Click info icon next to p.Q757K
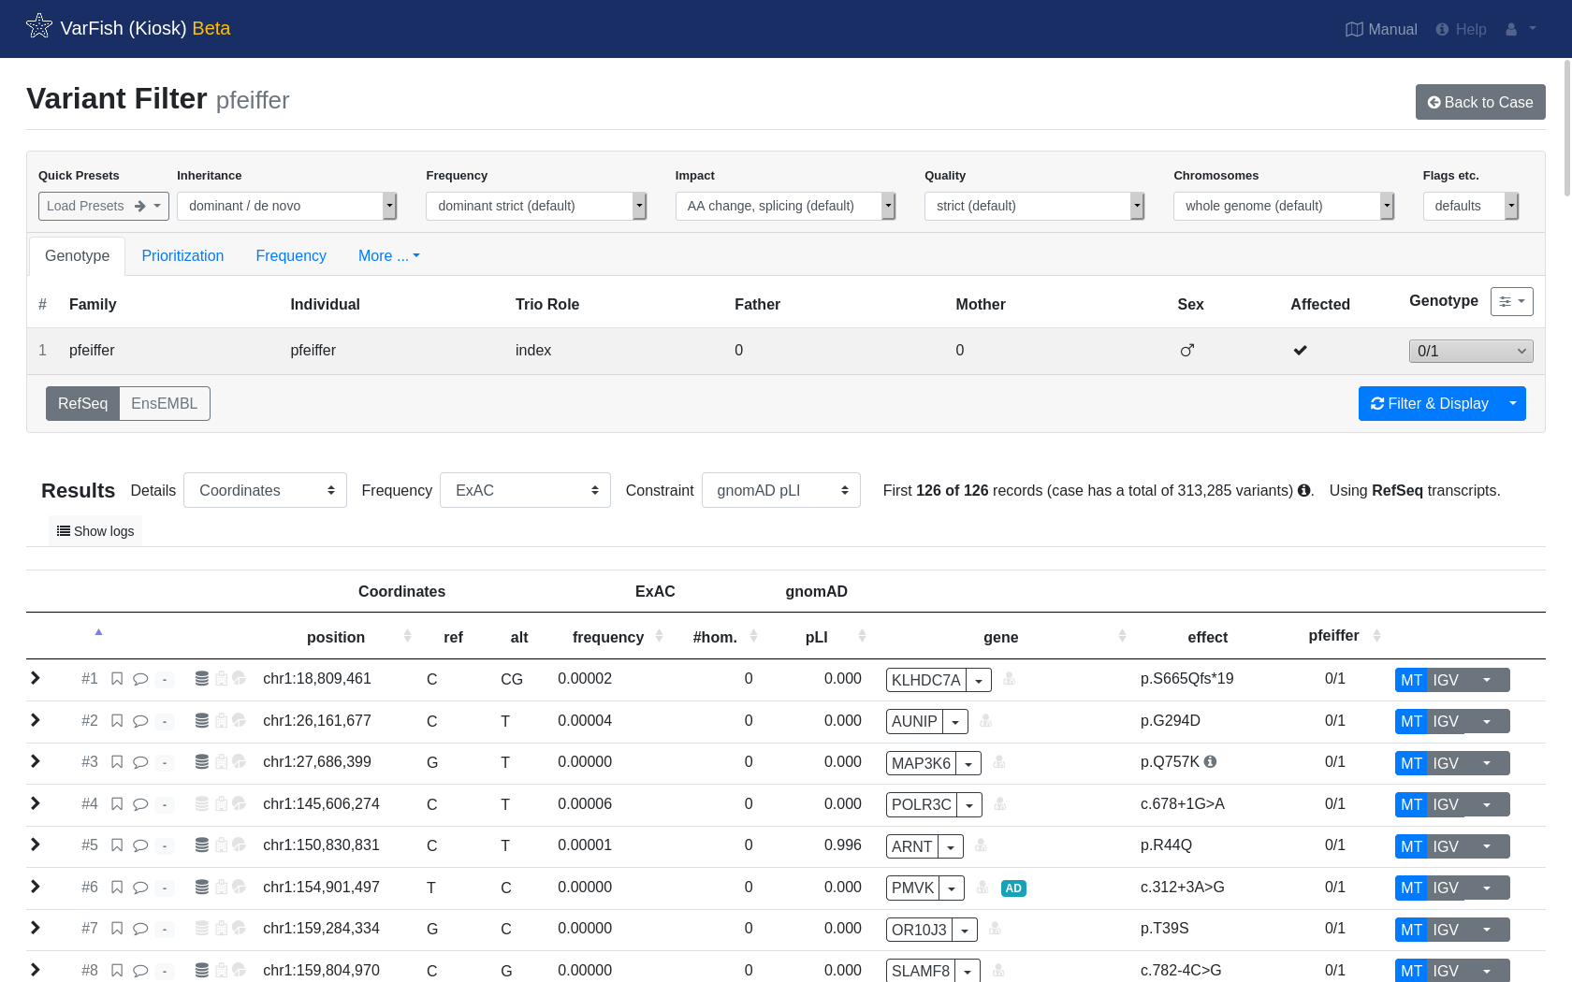1572x982 pixels. (1210, 761)
